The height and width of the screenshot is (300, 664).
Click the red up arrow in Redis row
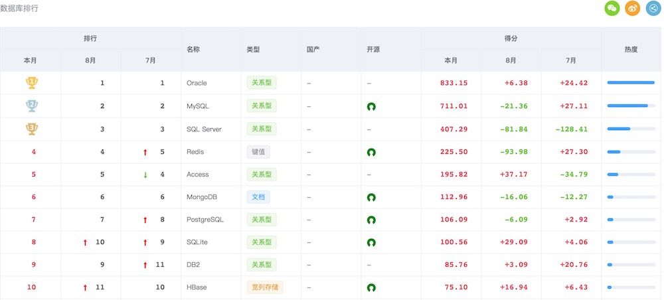tap(145, 153)
